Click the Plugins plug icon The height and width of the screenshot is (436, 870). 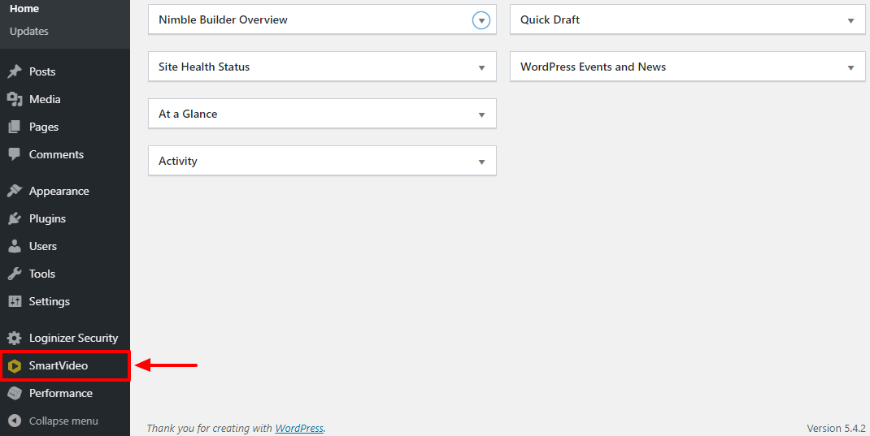[15, 219]
